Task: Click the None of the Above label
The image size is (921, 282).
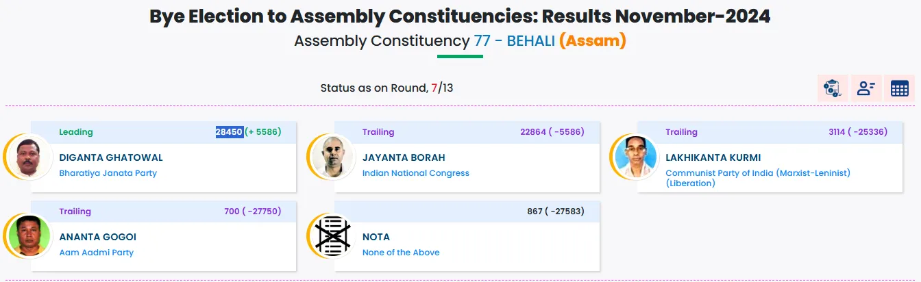Action: [x=401, y=253]
